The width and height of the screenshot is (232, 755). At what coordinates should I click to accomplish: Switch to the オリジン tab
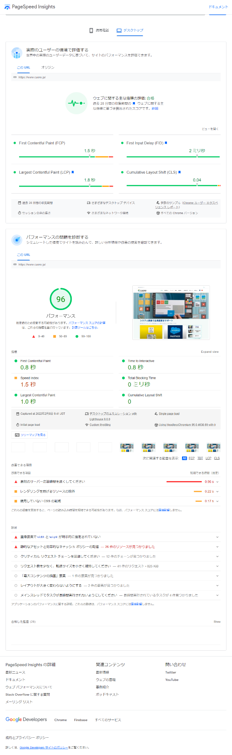click(48, 67)
